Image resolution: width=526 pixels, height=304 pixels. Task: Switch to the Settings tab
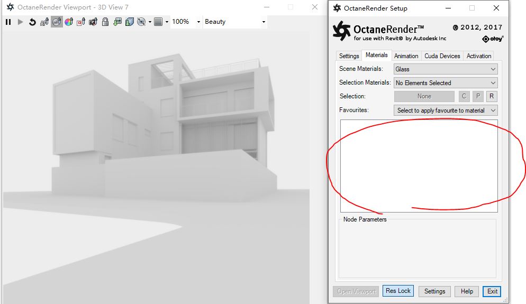349,56
